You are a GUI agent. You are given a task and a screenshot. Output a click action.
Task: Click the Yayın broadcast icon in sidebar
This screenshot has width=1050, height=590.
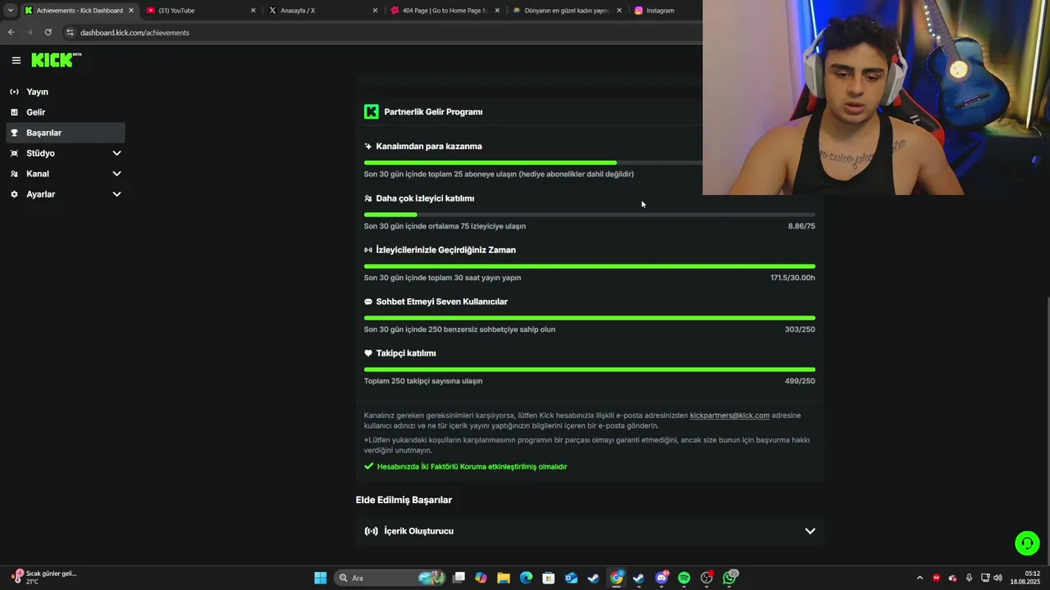pos(14,92)
